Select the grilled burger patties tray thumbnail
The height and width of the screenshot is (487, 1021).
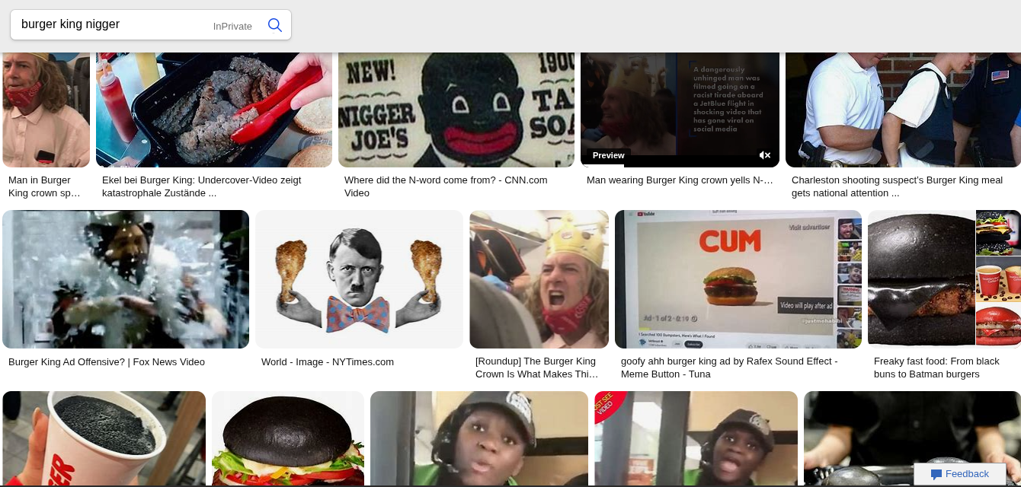pyautogui.click(x=214, y=110)
